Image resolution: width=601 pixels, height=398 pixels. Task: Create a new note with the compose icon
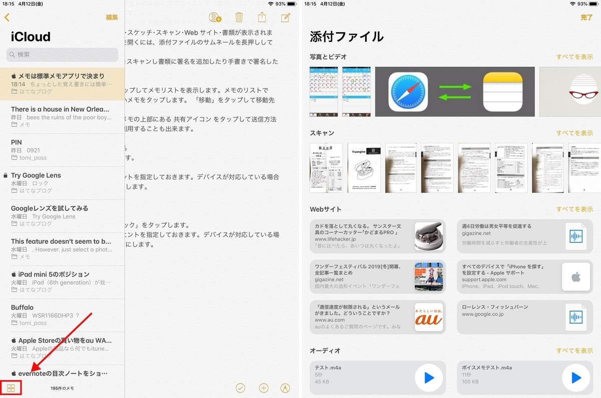click(285, 17)
